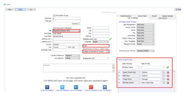Click green checkmark to add store profile
The width and height of the screenshot is (188, 103).
coord(167,67)
